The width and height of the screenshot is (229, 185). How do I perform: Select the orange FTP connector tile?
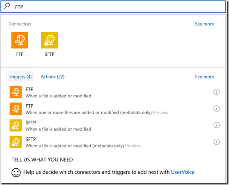pos(20,40)
